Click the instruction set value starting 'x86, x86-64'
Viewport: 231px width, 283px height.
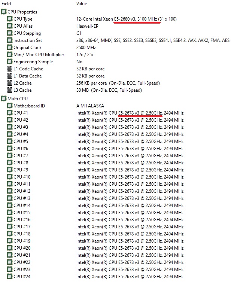[x=153, y=40]
